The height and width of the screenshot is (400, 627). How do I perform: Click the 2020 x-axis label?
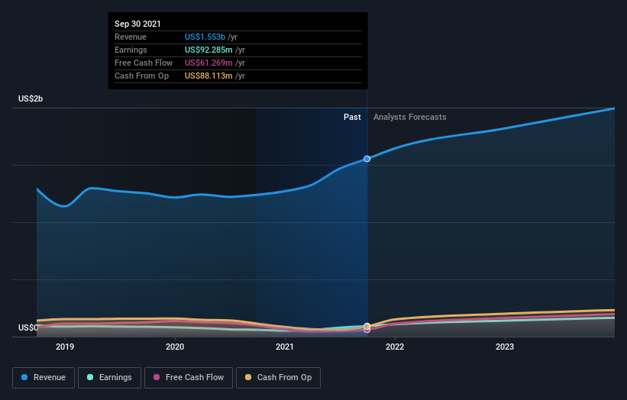click(175, 347)
